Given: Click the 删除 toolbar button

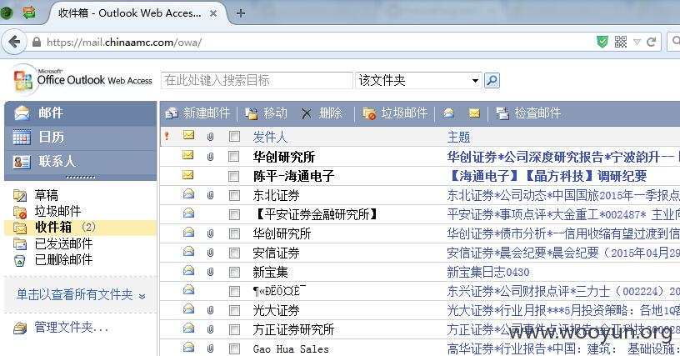Looking at the screenshot, I should (x=322, y=113).
